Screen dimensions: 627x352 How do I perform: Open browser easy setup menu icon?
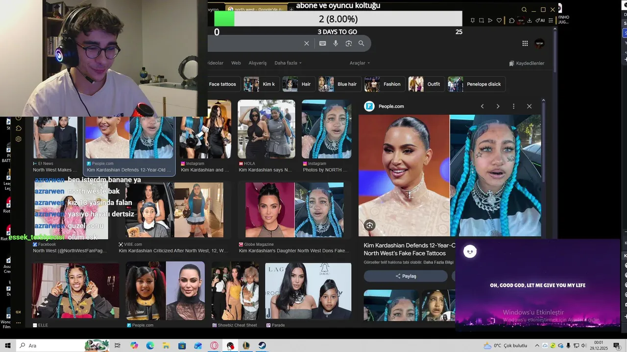(551, 21)
